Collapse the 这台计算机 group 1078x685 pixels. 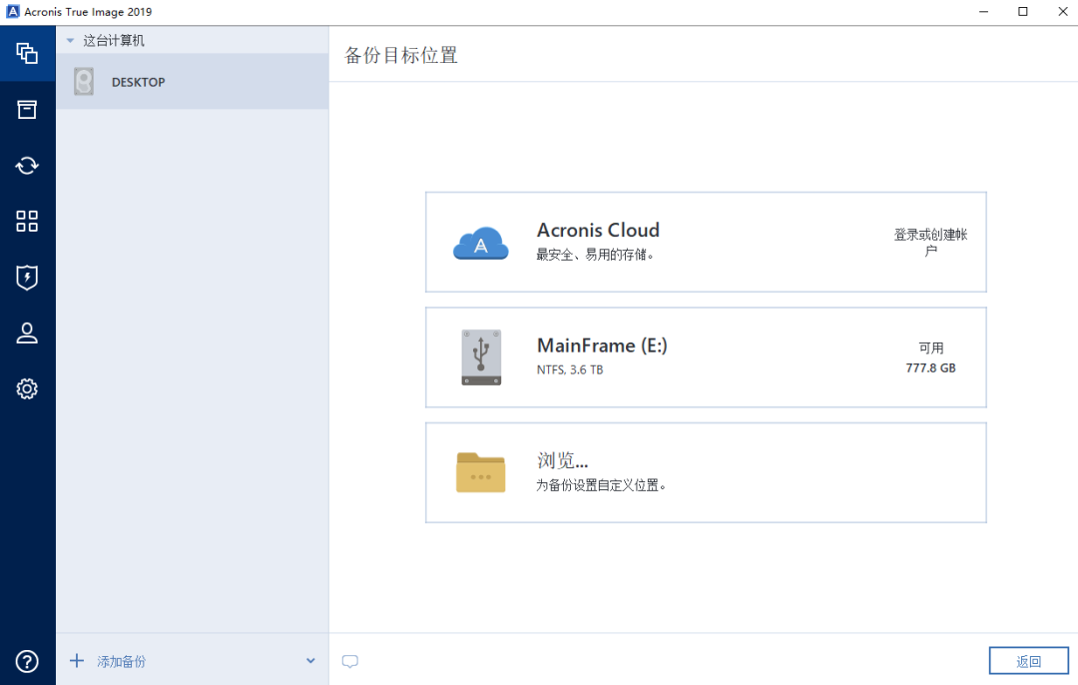click(x=70, y=41)
